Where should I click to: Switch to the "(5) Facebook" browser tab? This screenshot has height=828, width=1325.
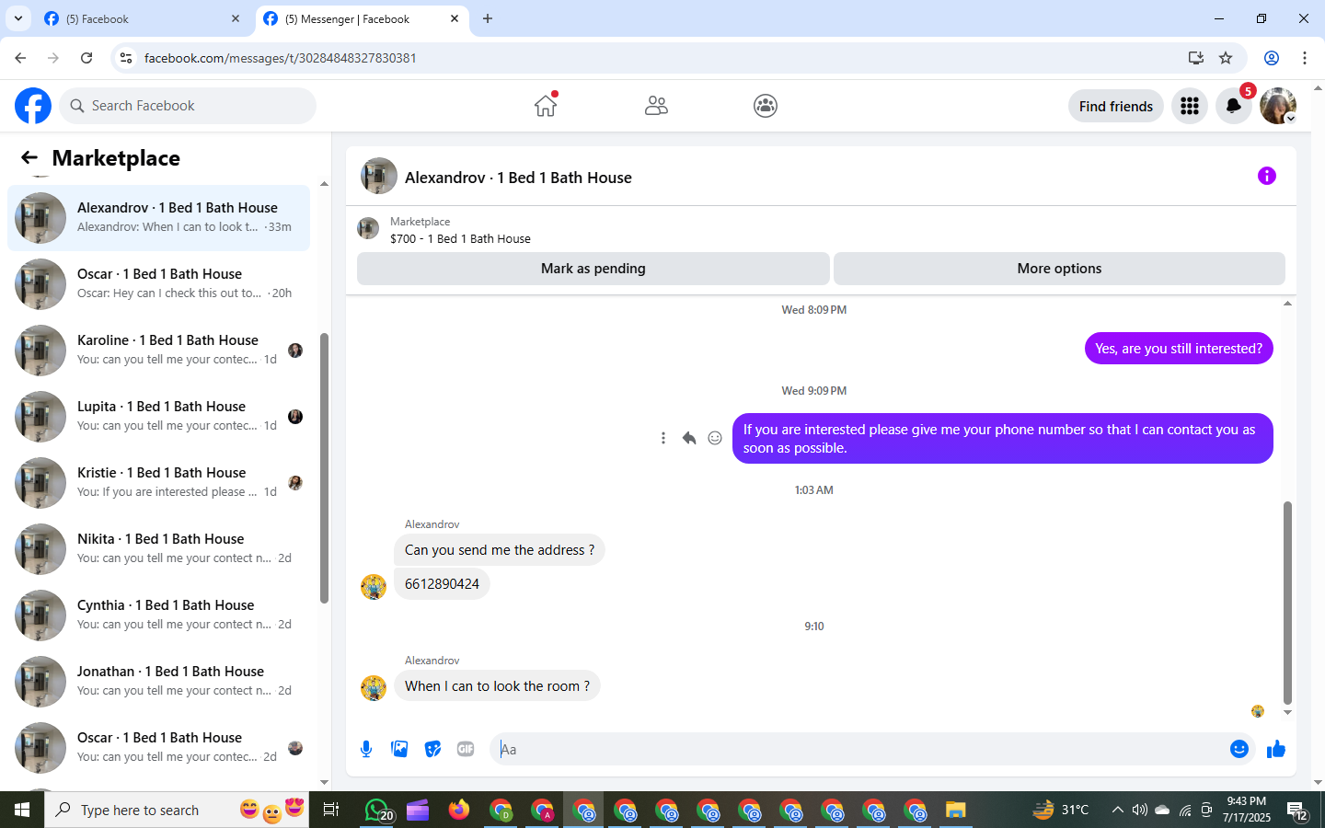[x=141, y=18]
